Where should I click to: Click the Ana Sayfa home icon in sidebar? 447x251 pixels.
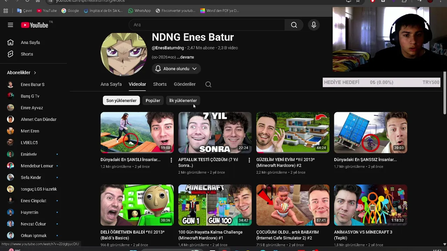10,42
